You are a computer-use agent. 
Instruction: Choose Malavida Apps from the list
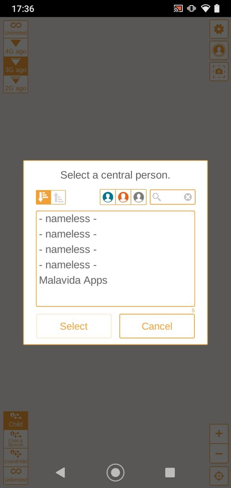[73, 280]
